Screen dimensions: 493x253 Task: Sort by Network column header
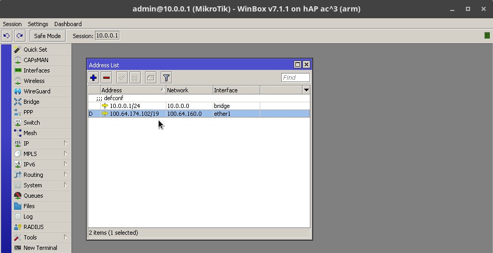pyautogui.click(x=189, y=90)
